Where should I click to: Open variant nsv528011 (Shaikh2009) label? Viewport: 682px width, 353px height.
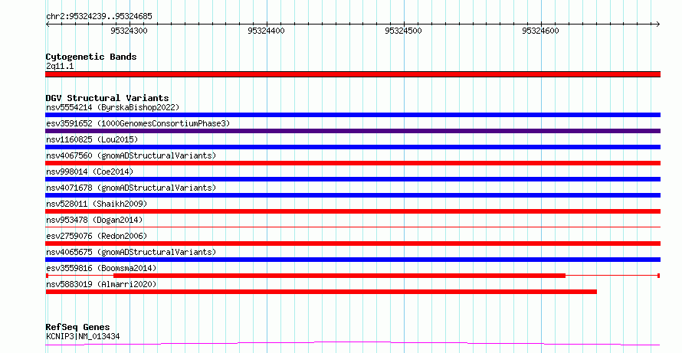pyautogui.click(x=97, y=204)
